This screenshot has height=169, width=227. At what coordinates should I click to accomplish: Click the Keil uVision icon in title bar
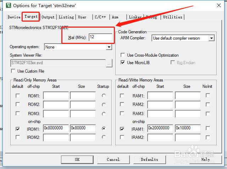pos(8,5)
